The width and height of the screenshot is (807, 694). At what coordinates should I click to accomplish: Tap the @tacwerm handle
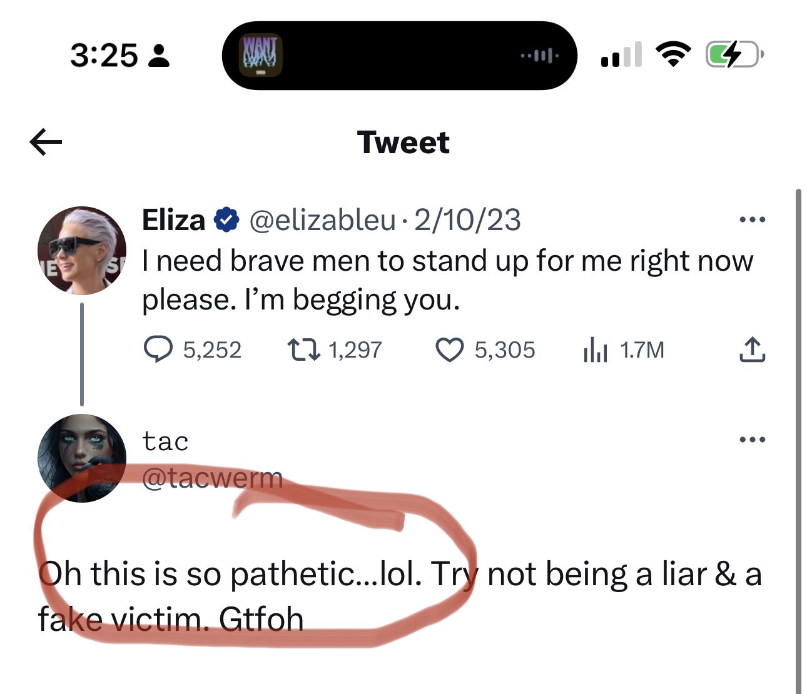point(213,479)
